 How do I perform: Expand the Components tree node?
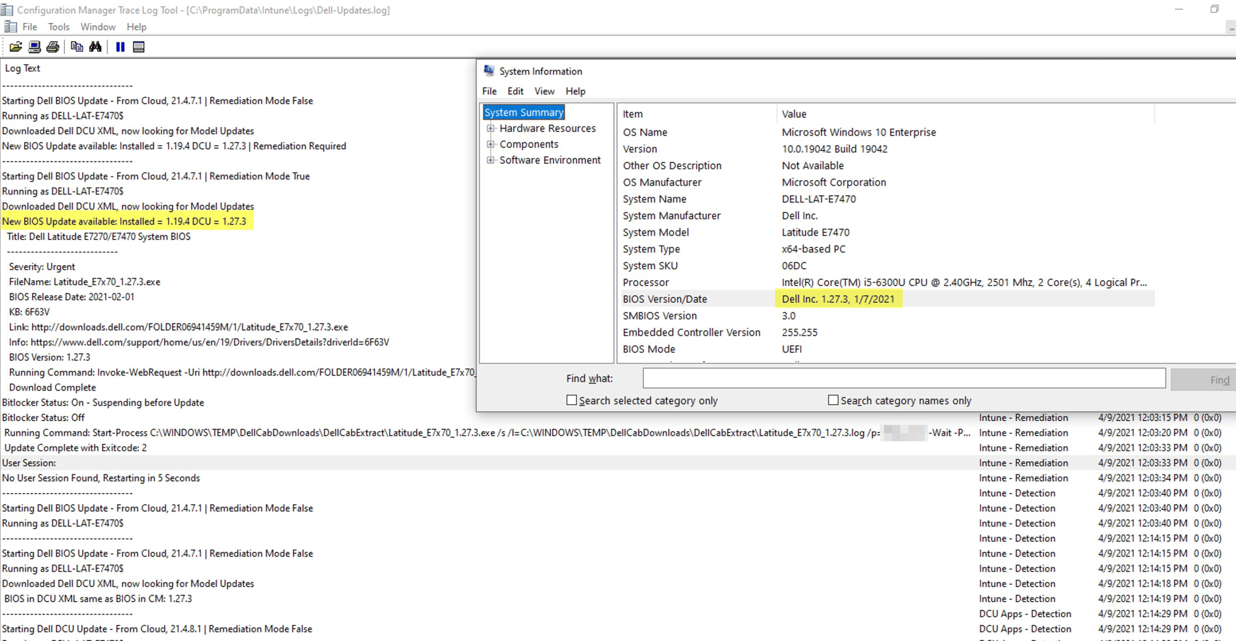[491, 144]
